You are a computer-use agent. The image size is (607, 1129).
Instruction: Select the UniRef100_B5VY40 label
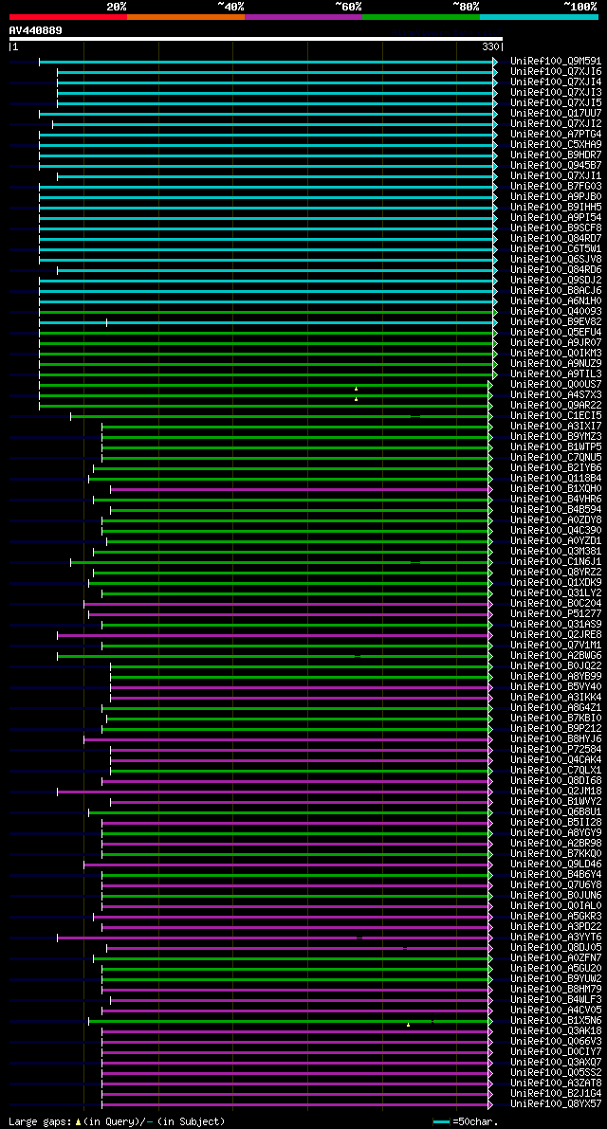(556, 687)
